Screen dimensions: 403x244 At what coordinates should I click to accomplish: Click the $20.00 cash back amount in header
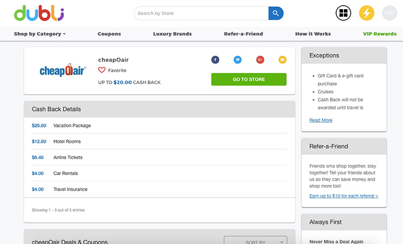tap(123, 82)
